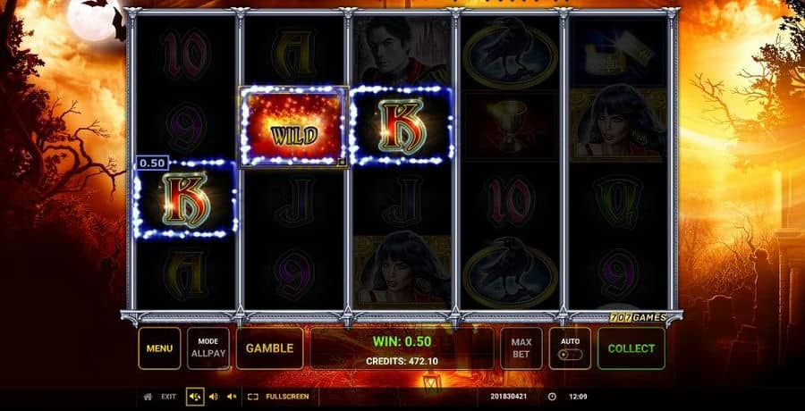The width and height of the screenshot is (805, 411).
Task: Enable FULLSCREEN mode via its label
Action: (287, 397)
